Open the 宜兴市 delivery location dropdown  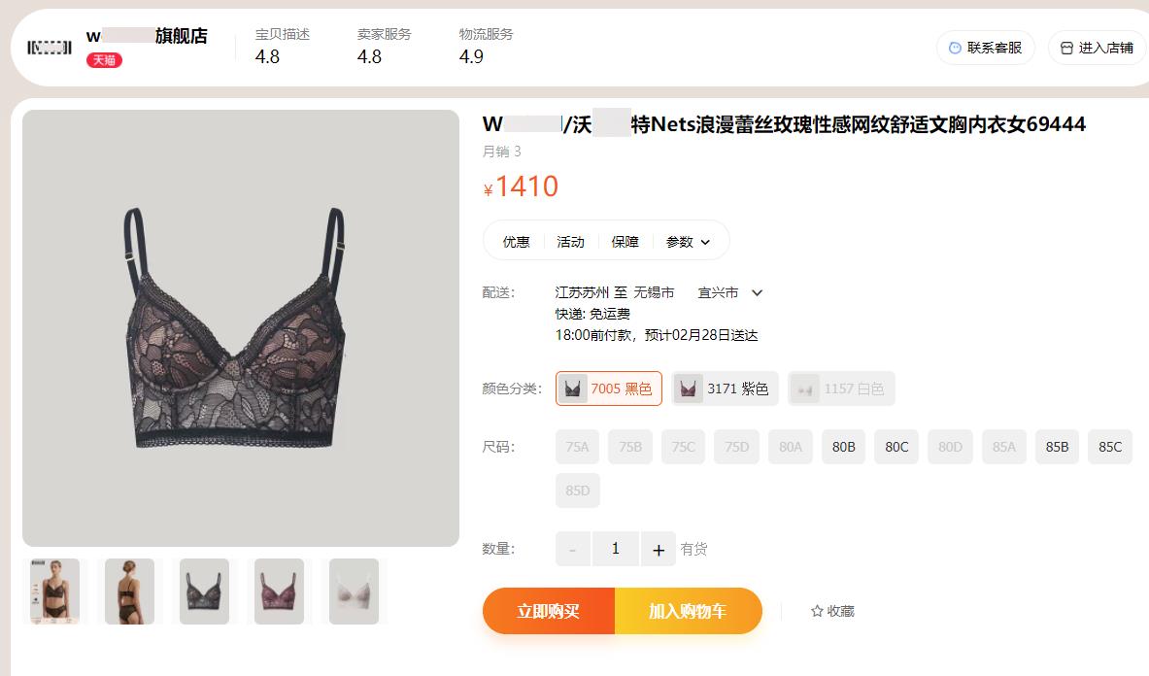point(729,293)
